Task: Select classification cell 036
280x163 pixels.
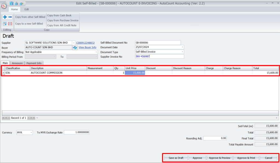Action: (17, 73)
